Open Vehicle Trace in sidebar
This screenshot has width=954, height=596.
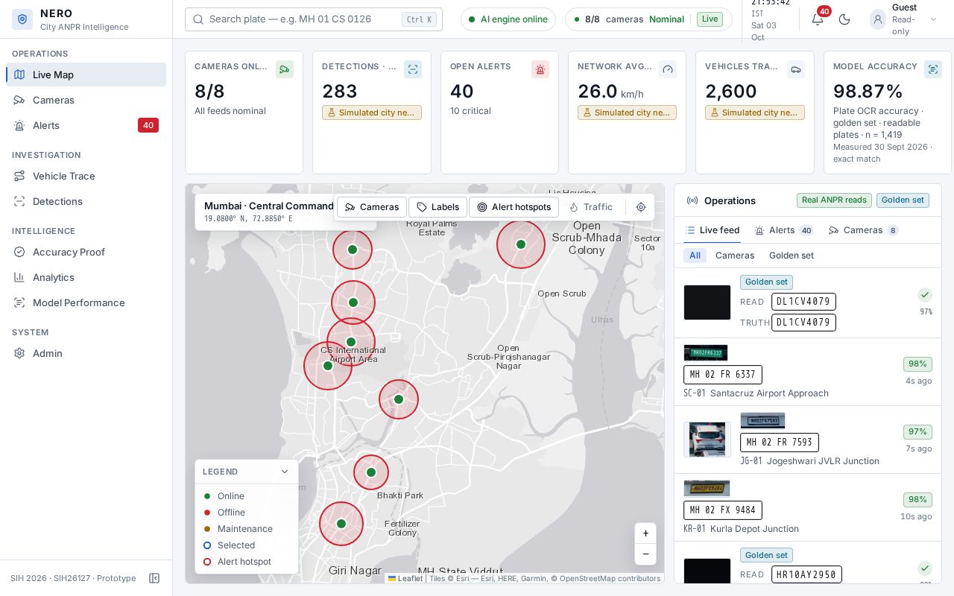[86, 176]
